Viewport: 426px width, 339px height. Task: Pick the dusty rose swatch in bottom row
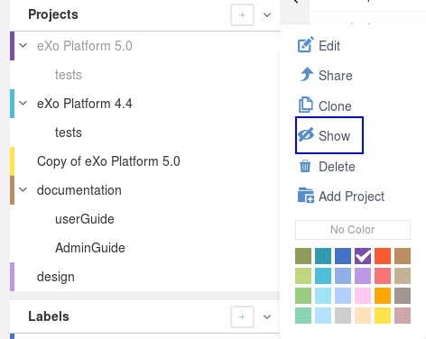tap(403, 316)
